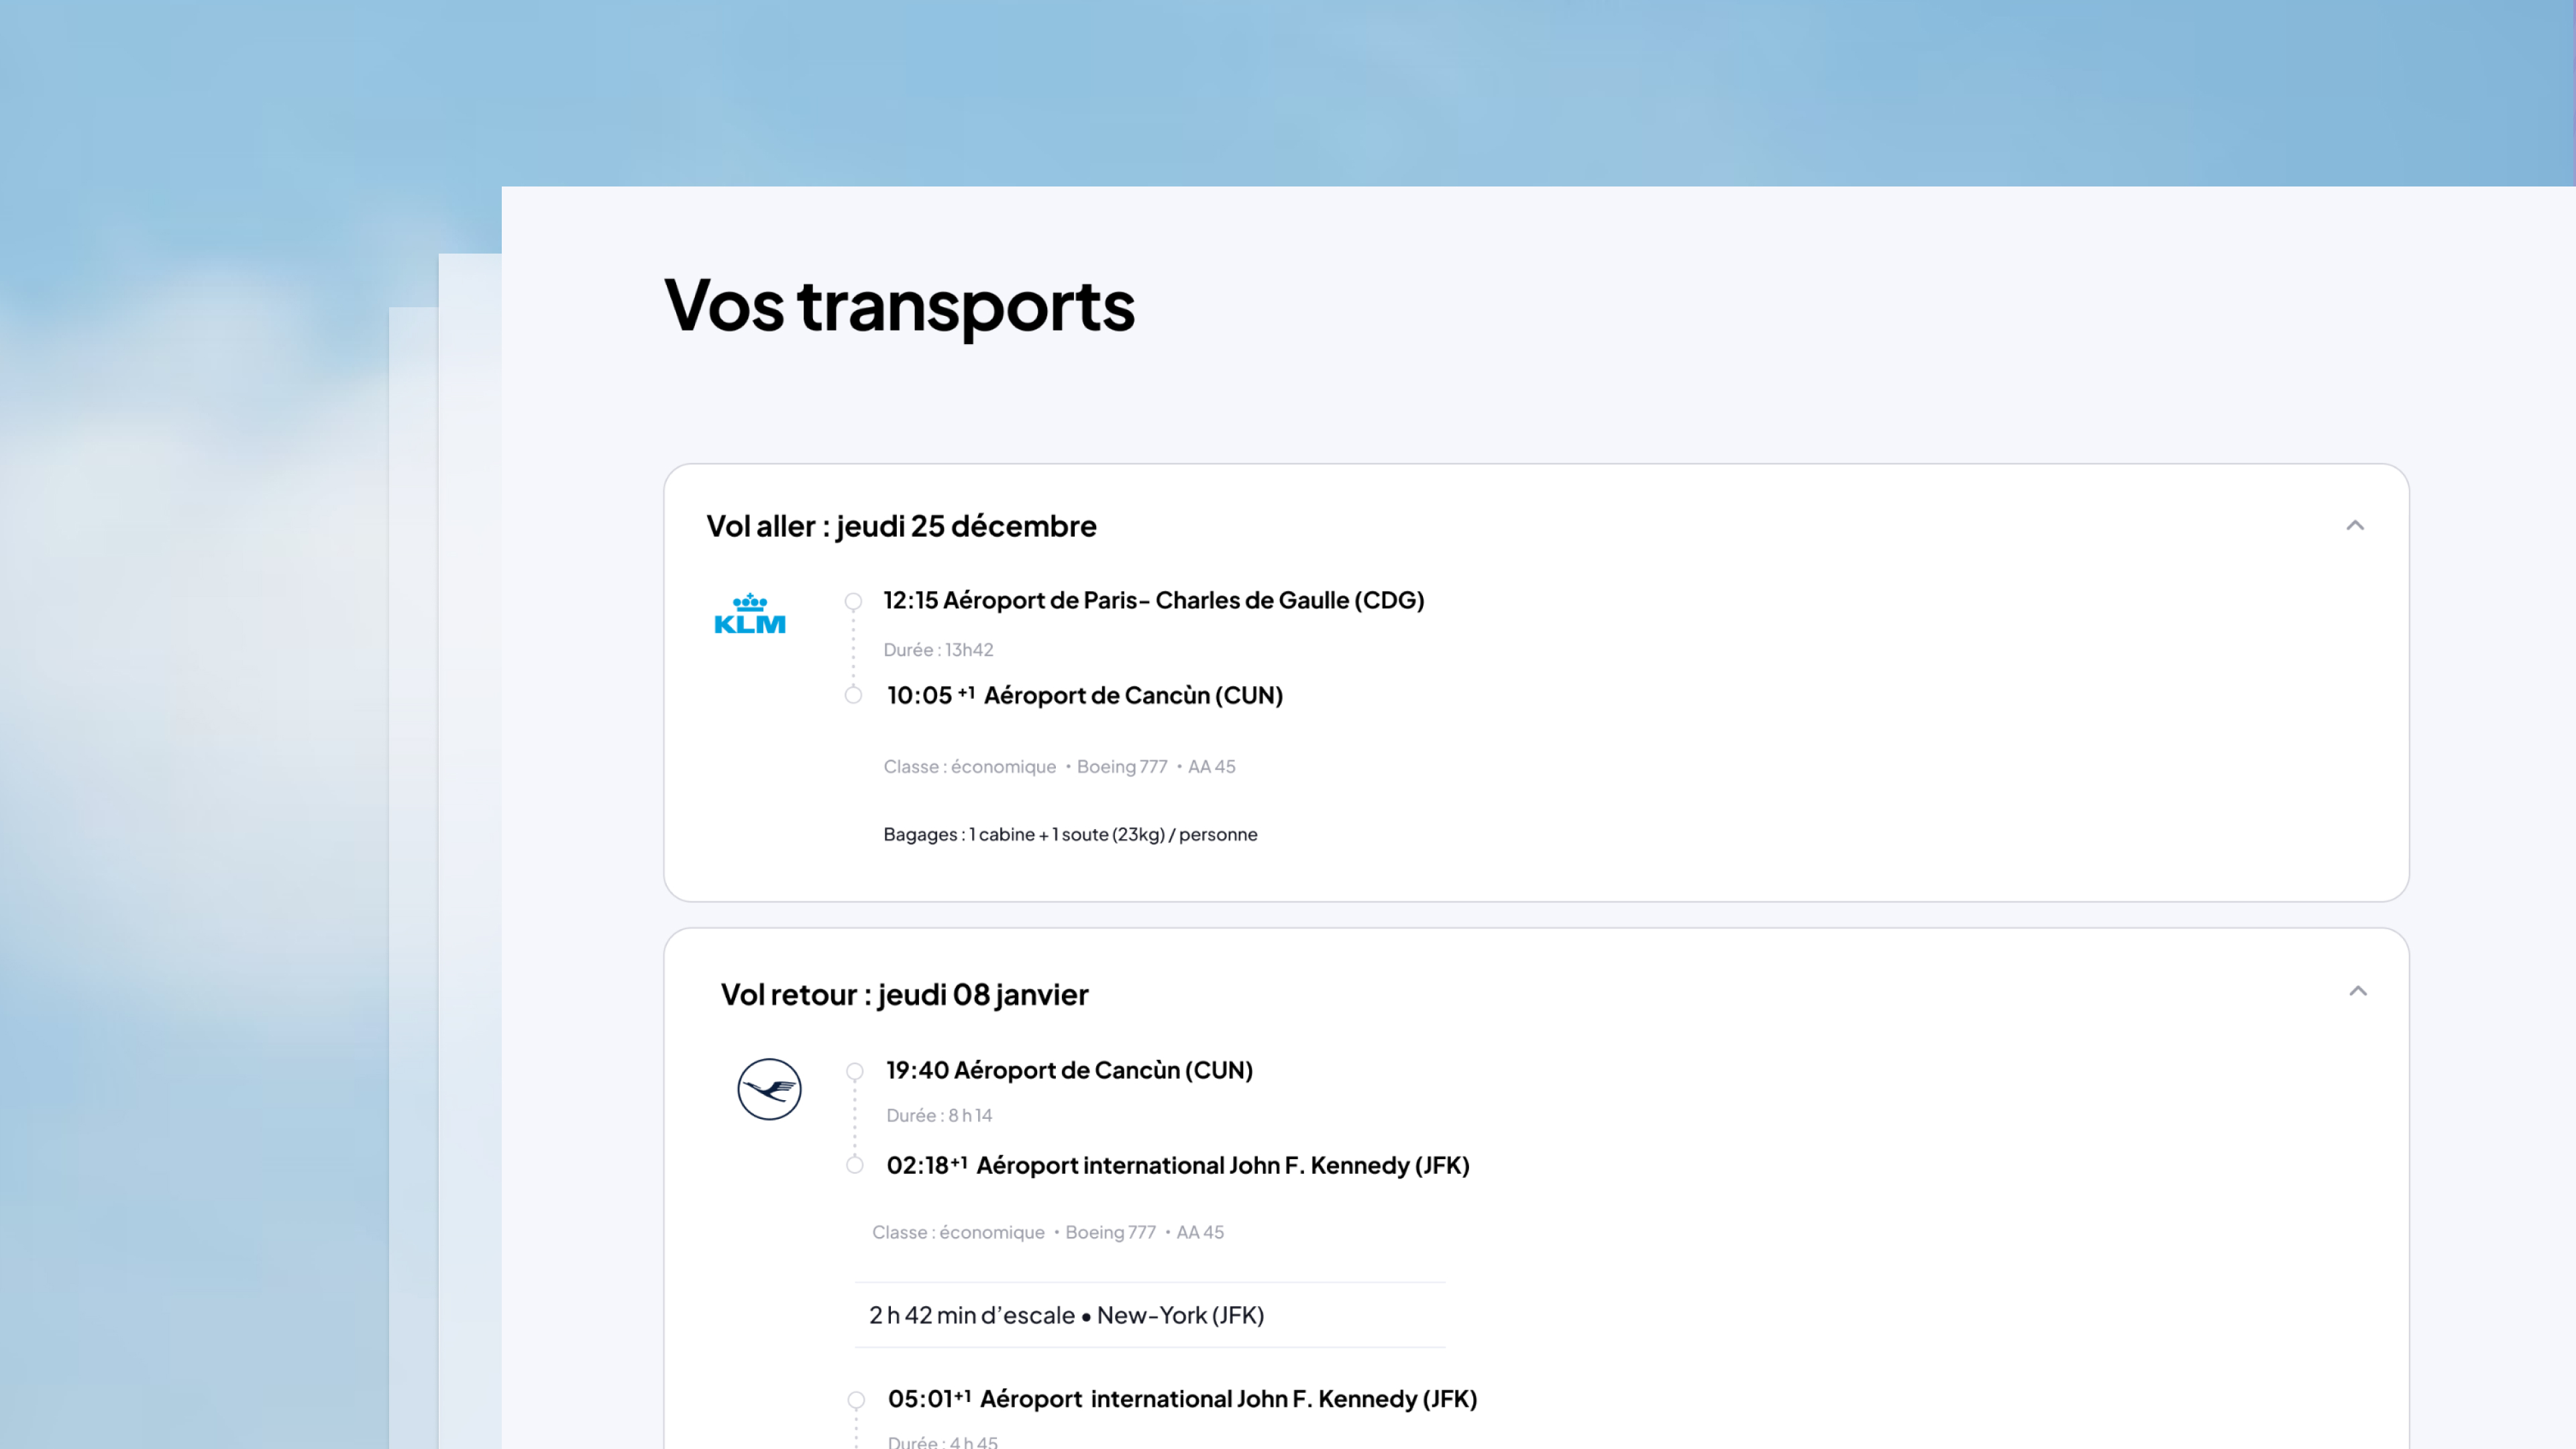Click the Vol retour : jeudi 08 janvier header
The image size is (2576, 1449).
(904, 994)
